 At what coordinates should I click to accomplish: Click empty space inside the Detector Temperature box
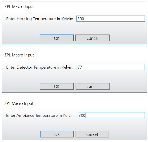point(113,67)
